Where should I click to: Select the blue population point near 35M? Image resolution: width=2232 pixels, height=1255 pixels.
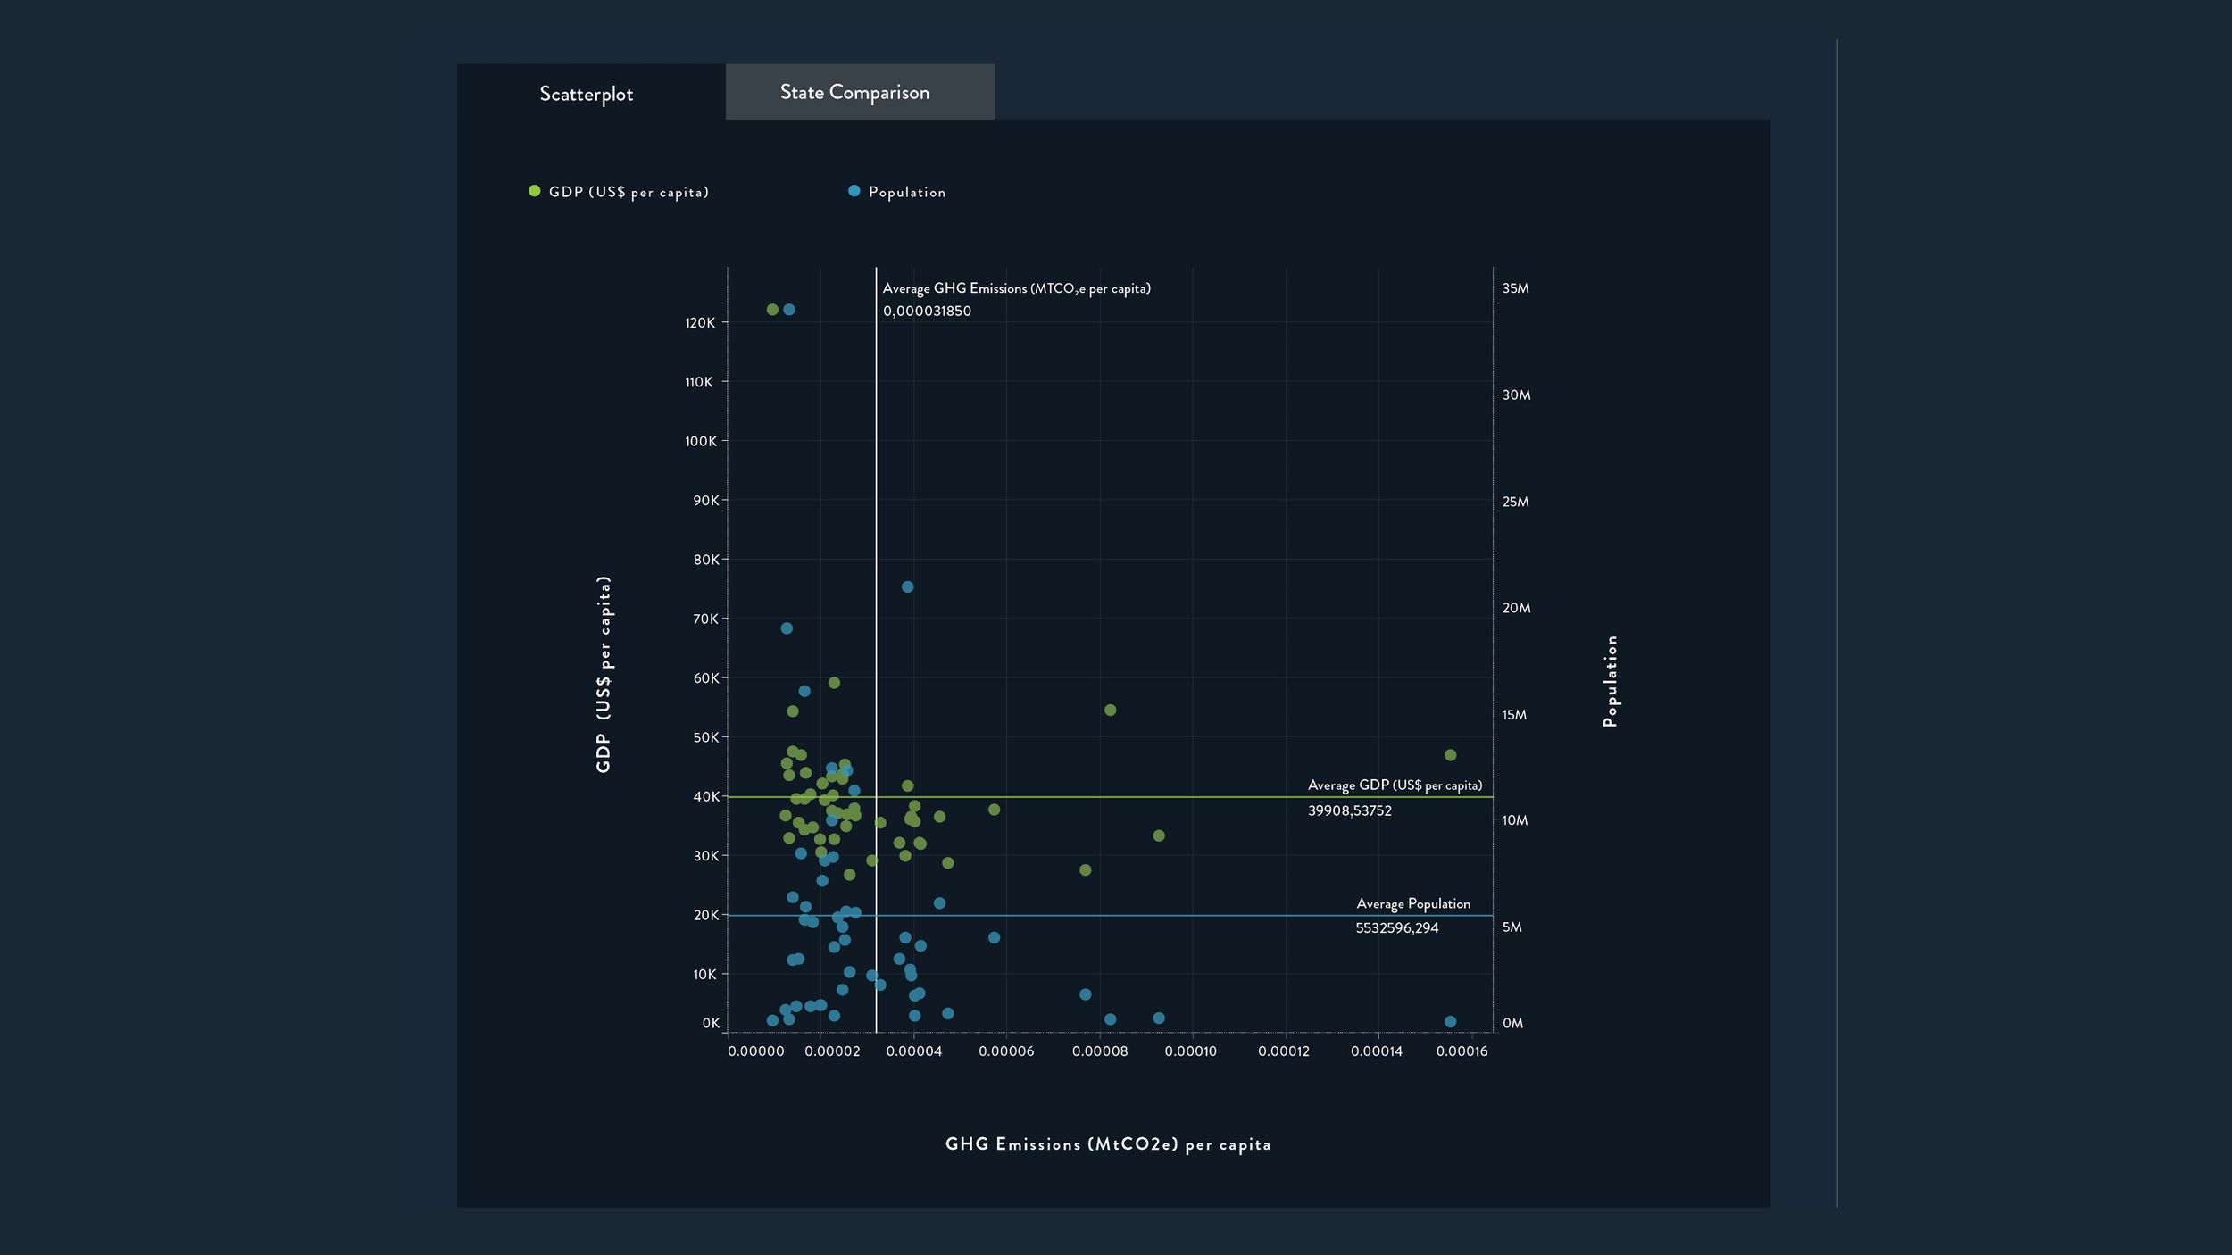pyautogui.click(x=789, y=310)
